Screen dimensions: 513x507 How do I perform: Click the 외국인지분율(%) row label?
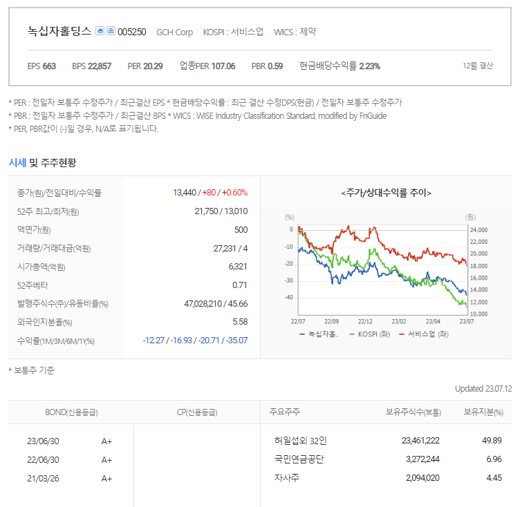click(x=44, y=323)
